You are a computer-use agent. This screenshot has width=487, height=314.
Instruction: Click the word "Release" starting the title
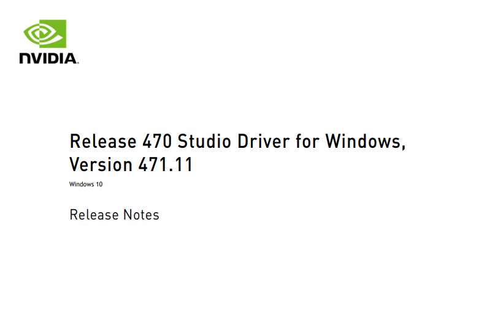(x=103, y=141)
